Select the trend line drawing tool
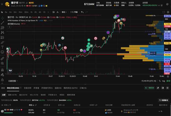 coord(3,23)
